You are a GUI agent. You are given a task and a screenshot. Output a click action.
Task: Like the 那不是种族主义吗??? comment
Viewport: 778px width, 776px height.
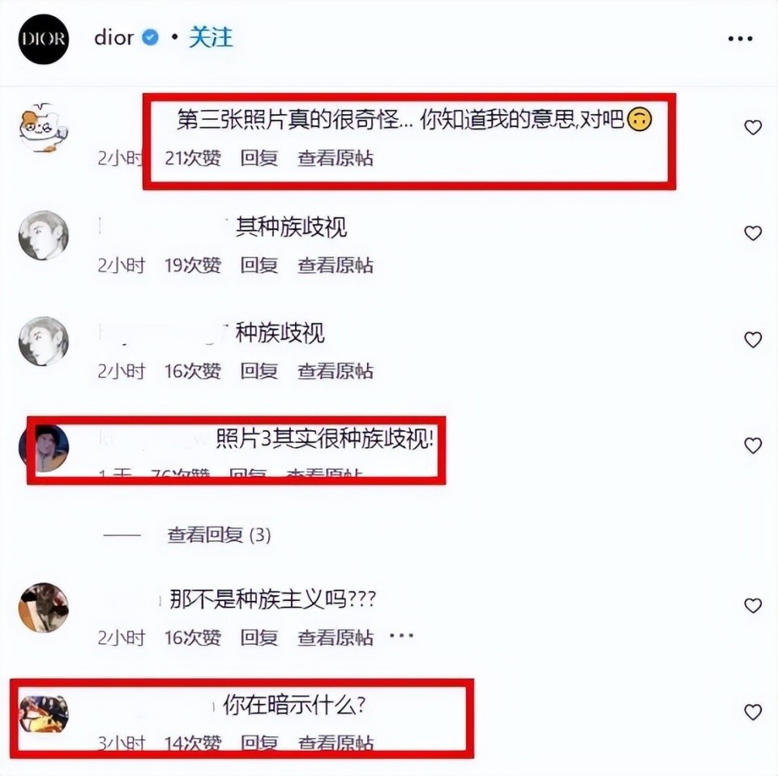tap(753, 605)
